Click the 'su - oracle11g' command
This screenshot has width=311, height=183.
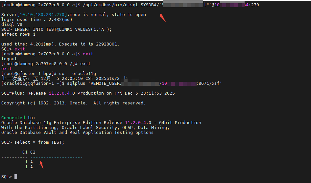pyautogui.click(x=78, y=74)
